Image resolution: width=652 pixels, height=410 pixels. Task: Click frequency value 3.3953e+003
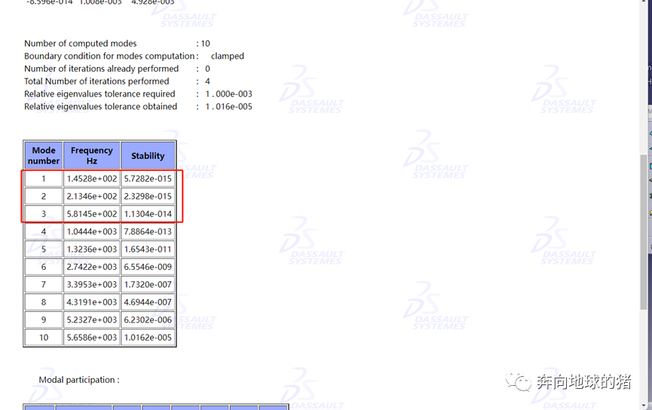click(x=92, y=284)
